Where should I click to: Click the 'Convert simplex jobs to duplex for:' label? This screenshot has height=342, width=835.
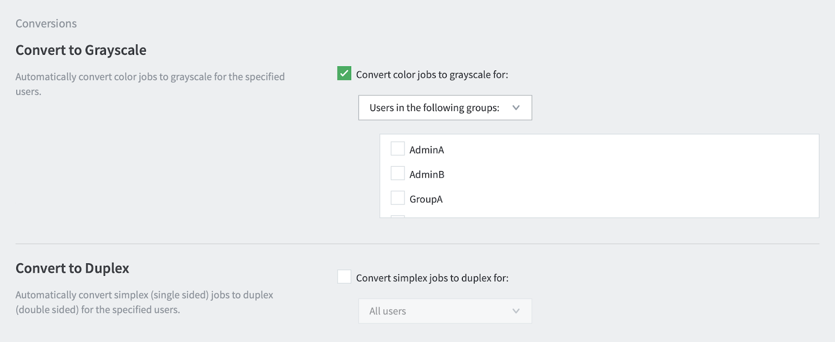click(x=432, y=278)
